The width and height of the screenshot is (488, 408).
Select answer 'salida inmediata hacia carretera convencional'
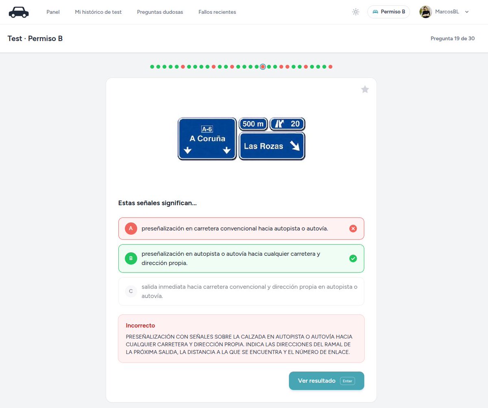point(241,291)
